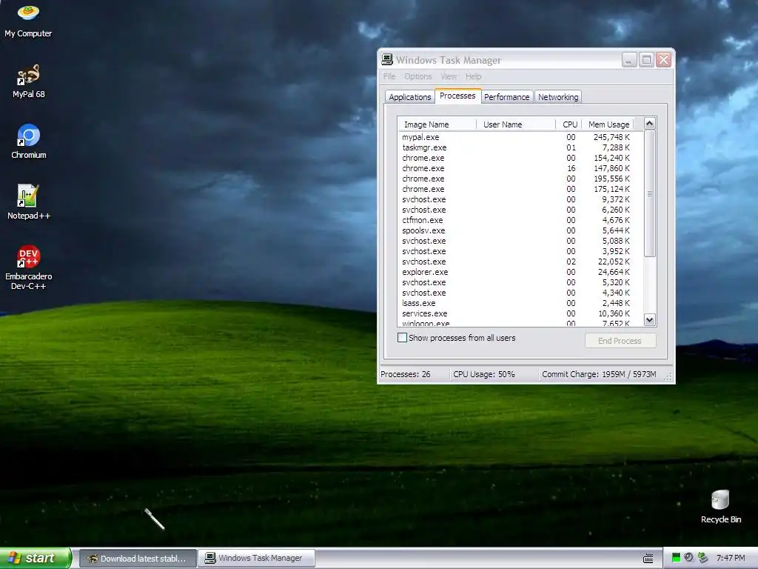Select the mypal.exe process row
The width and height of the screenshot is (758, 569).
pos(520,137)
